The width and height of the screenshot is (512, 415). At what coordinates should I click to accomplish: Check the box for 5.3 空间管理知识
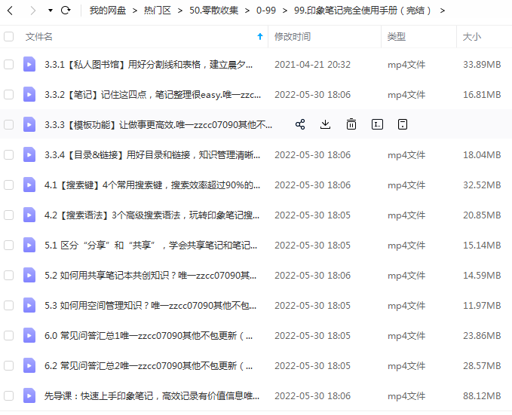[9, 305]
